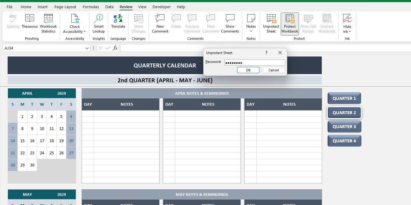Open the Formulas tab

pos(91,7)
